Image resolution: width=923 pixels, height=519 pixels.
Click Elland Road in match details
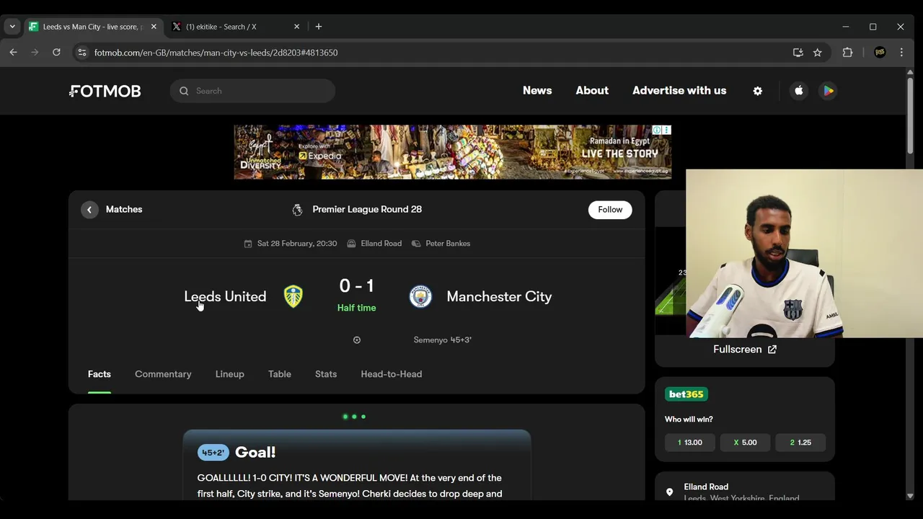click(381, 244)
